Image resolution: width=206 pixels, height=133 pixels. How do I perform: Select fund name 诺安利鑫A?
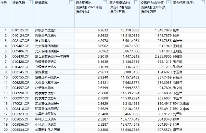point(42,41)
